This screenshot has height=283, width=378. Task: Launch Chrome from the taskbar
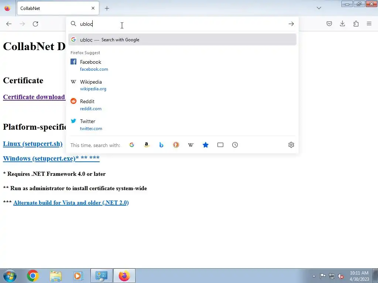pyautogui.click(x=32, y=276)
